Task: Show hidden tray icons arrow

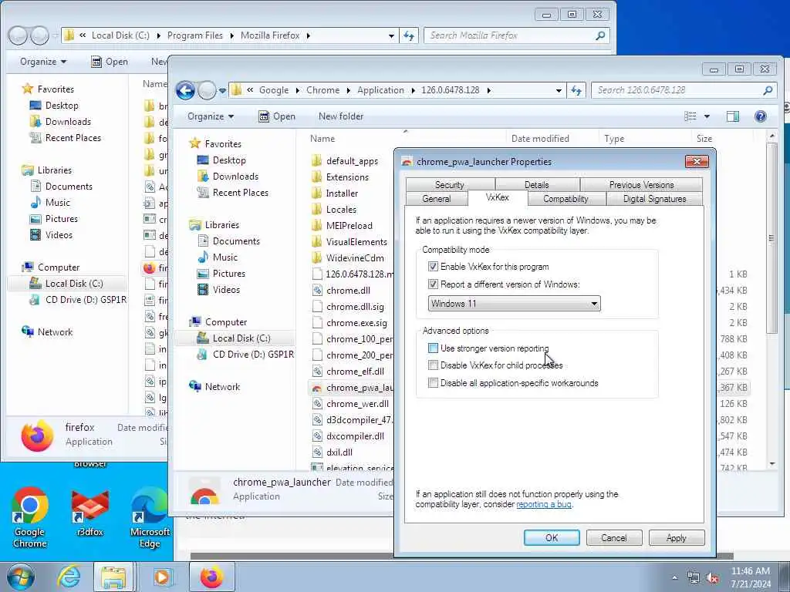Action: click(x=674, y=578)
